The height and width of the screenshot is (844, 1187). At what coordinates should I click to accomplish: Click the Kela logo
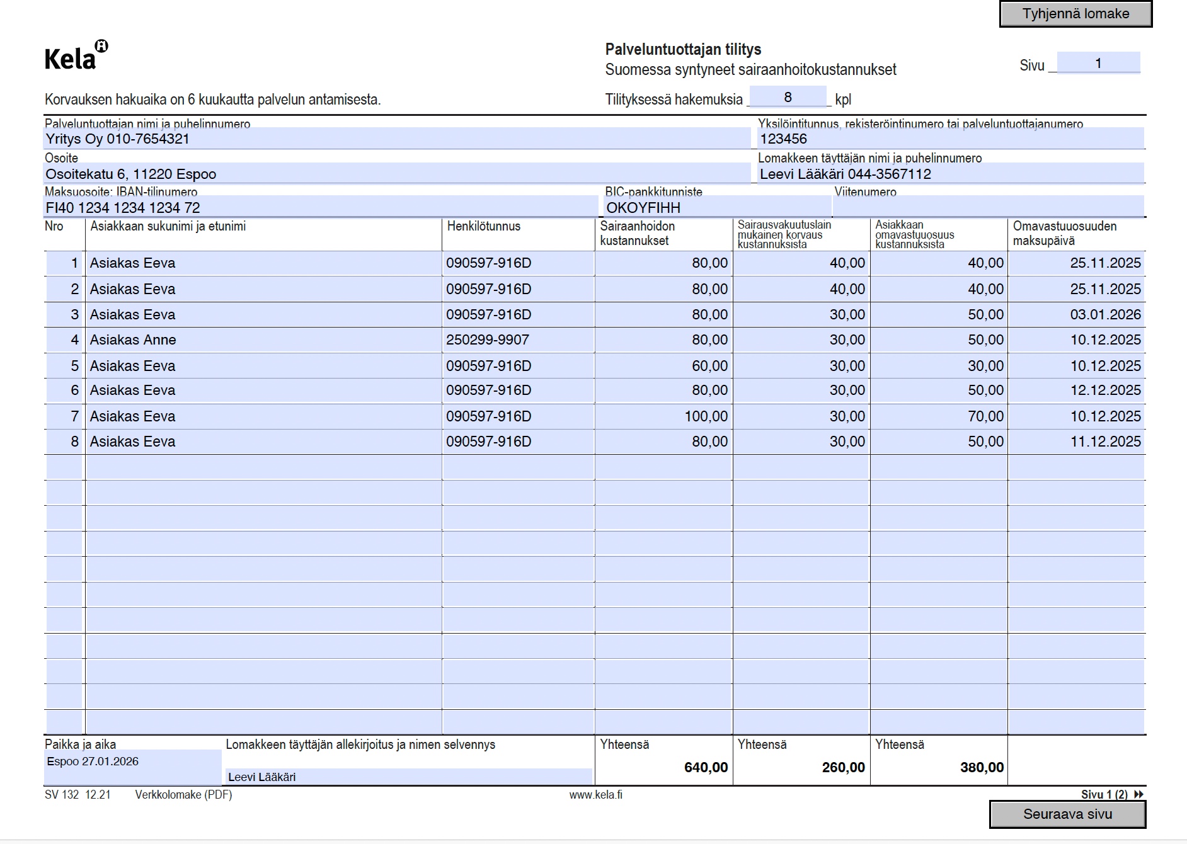(76, 57)
